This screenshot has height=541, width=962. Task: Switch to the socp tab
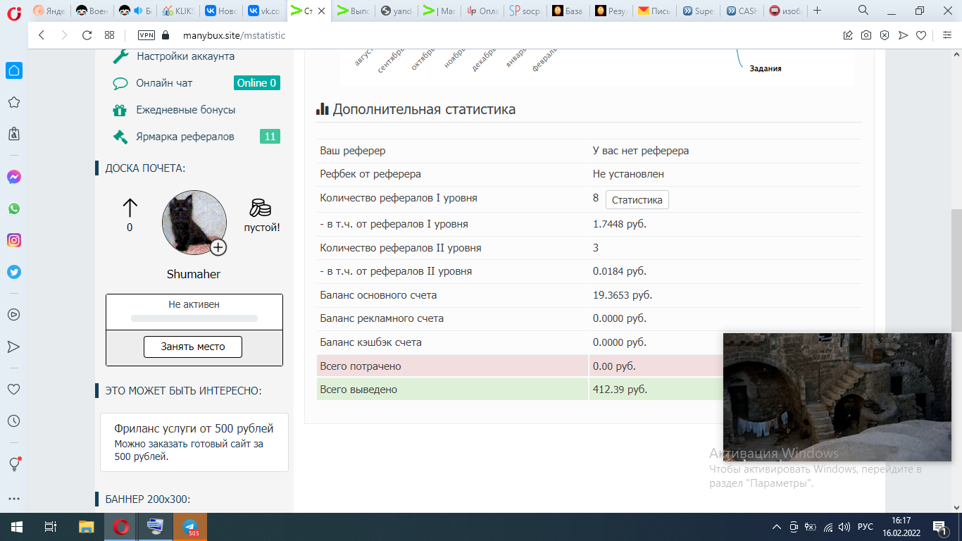[x=525, y=11]
